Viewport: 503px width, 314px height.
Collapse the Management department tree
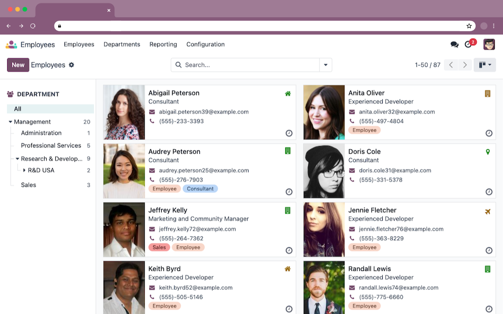coord(11,122)
